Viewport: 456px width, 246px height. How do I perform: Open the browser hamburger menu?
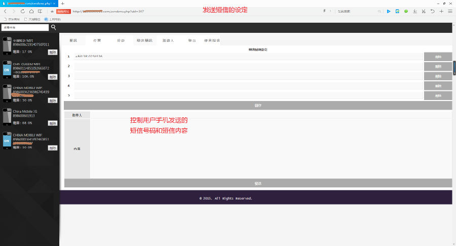(450, 11)
